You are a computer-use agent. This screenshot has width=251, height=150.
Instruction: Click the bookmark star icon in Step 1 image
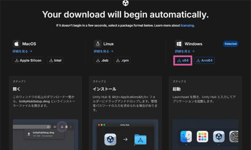48,127
